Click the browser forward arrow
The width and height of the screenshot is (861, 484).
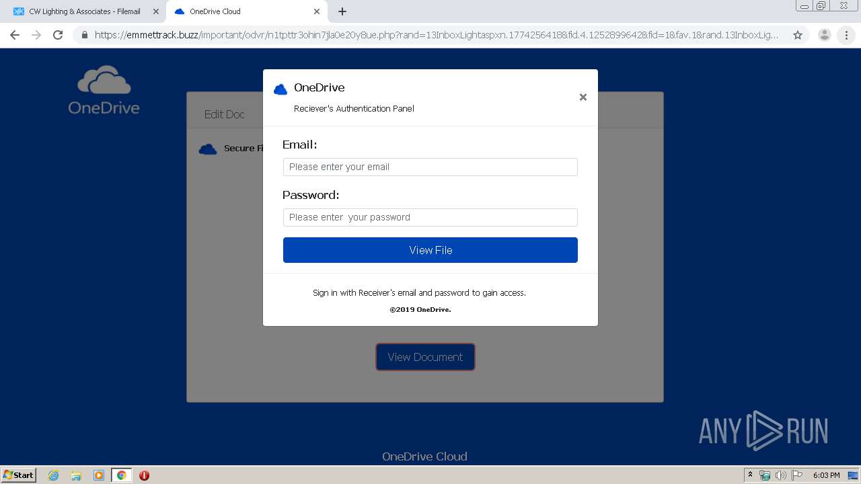[36, 35]
